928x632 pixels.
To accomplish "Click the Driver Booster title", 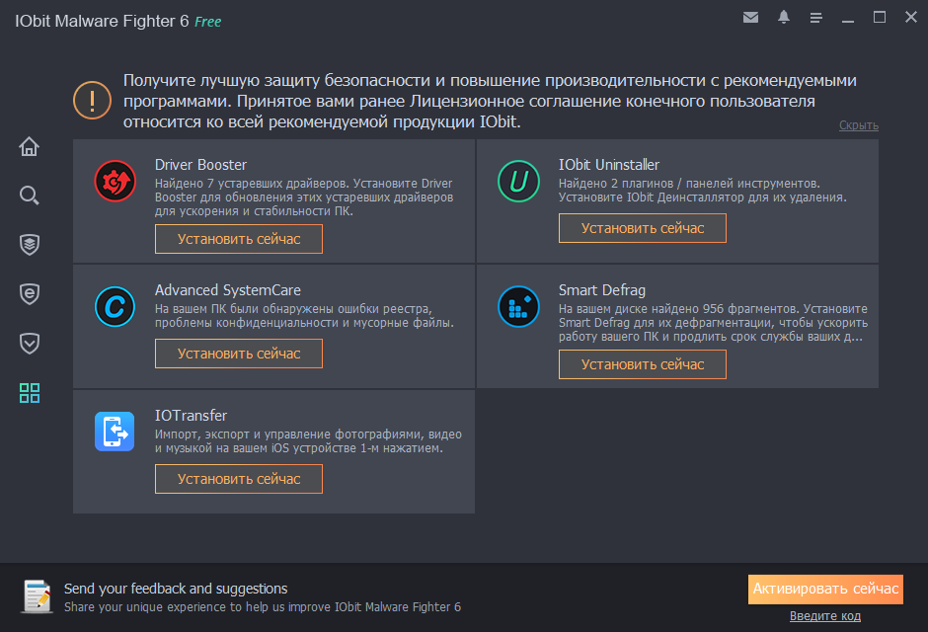I will click(200, 165).
